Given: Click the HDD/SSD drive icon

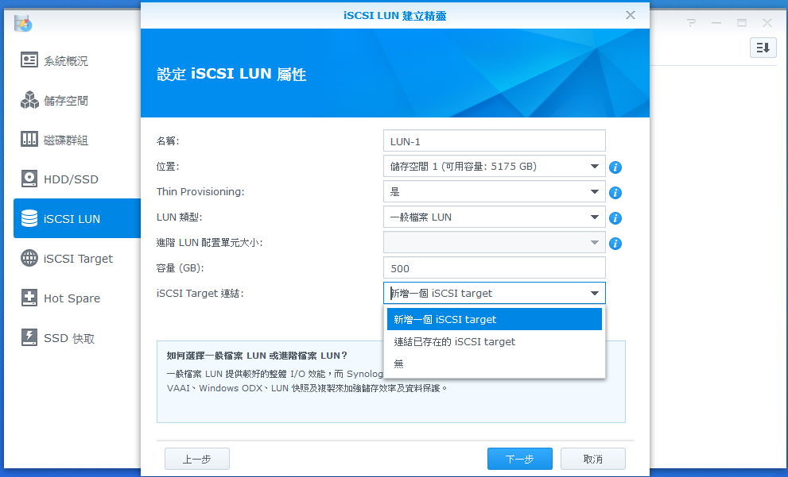Looking at the screenshot, I should click(x=29, y=179).
